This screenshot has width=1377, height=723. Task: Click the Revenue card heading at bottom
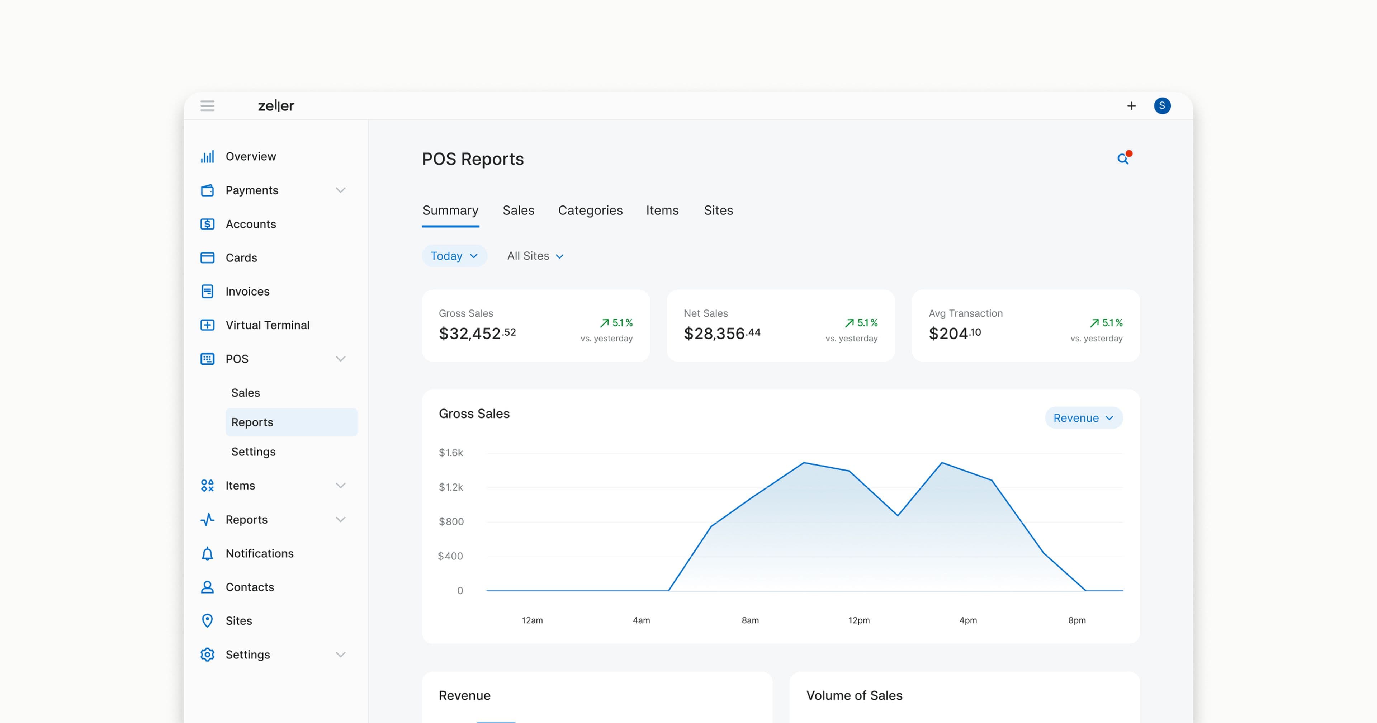pos(464,695)
